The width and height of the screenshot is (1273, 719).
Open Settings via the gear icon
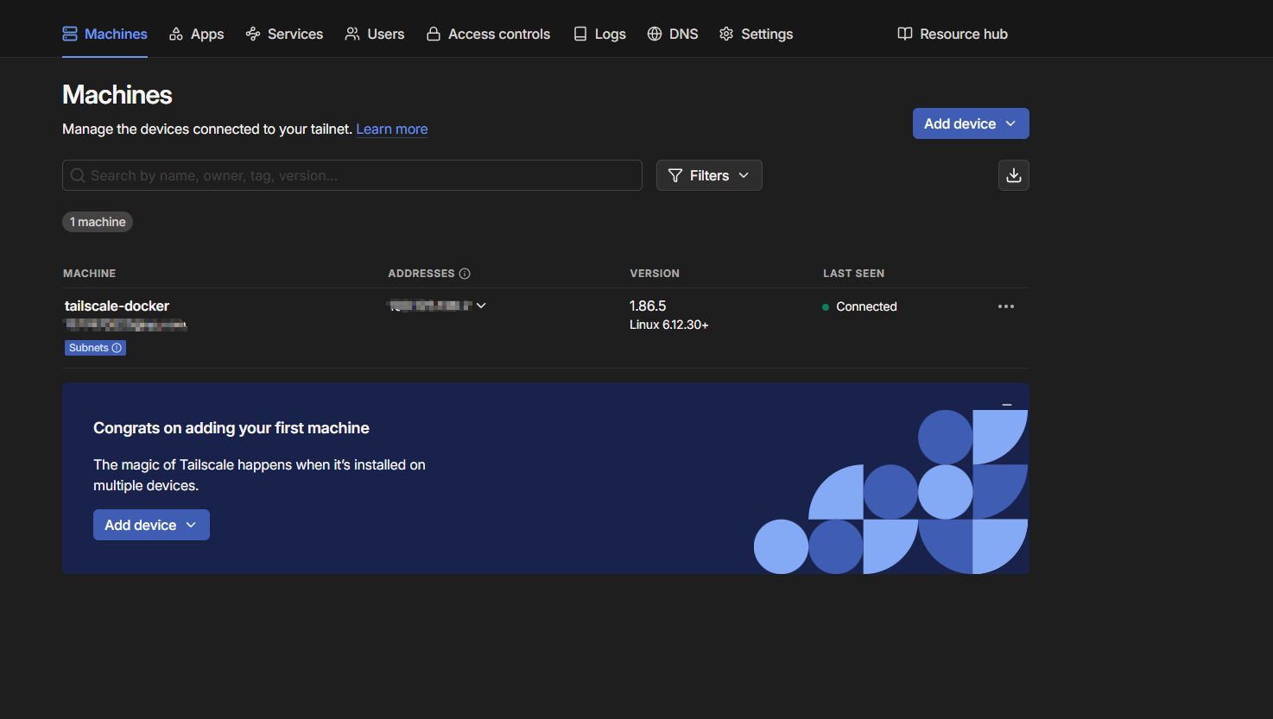(726, 34)
